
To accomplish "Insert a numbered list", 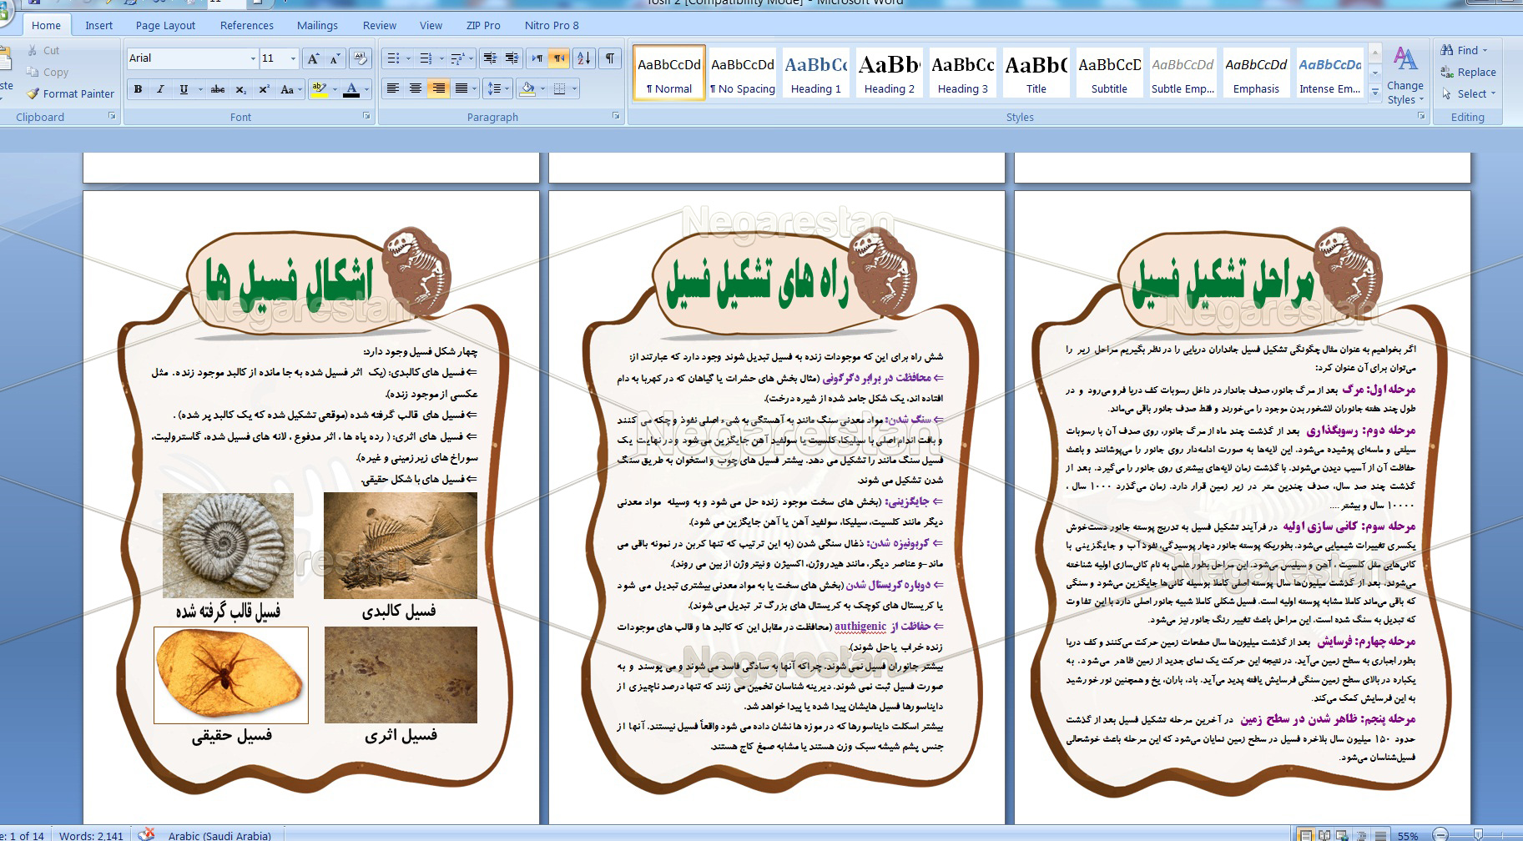I will click(426, 58).
